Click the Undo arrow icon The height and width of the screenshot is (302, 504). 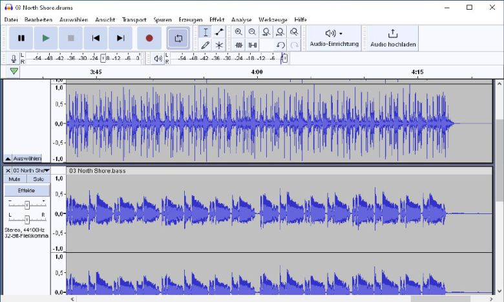[x=280, y=45]
